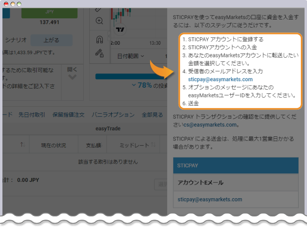Image resolution: width=307 pixels, height=227 pixels.
Task: Click the 13:30 time axis label
Action: coord(155,43)
